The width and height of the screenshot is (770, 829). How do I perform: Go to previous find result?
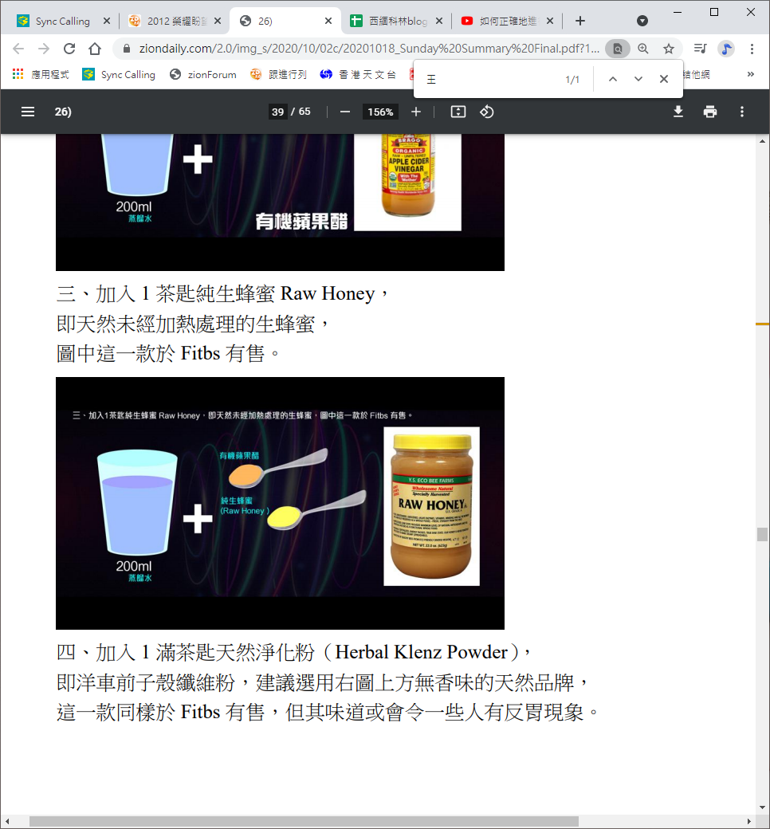point(613,79)
